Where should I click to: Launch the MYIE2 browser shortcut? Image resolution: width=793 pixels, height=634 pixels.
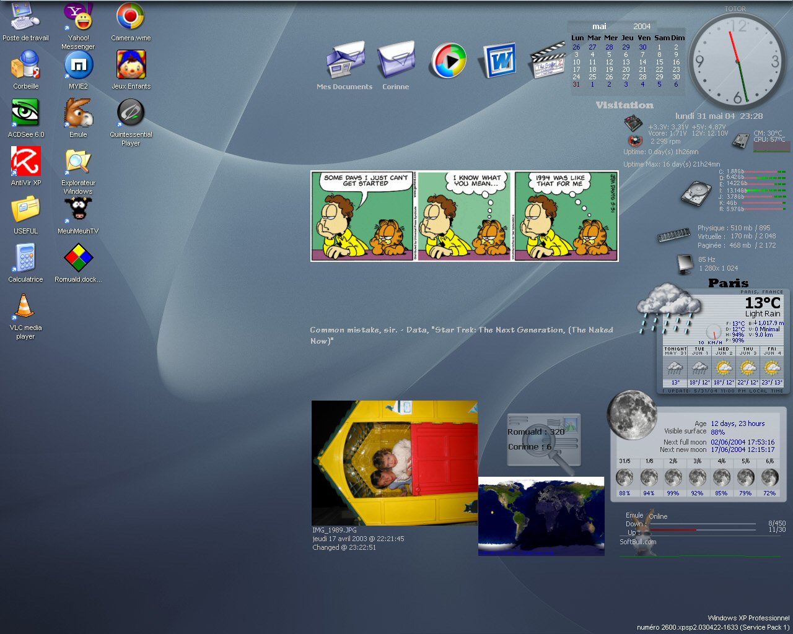click(x=78, y=70)
